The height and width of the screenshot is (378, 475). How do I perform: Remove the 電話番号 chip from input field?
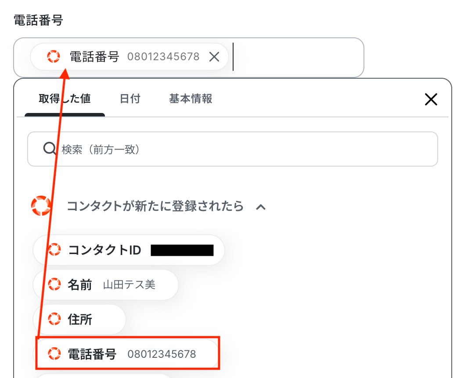pyautogui.click(x=214, y=57)
